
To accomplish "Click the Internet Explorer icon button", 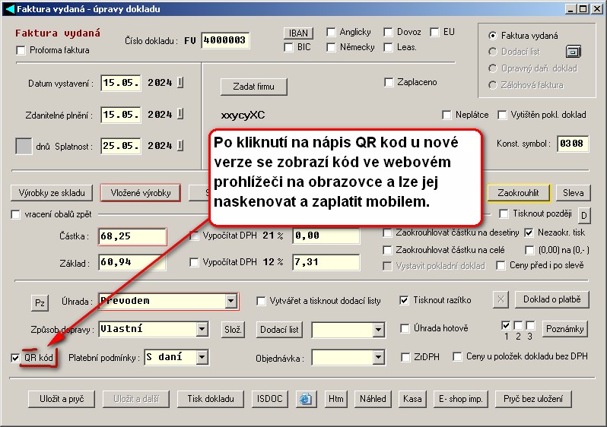I will [x=306, y=398].
